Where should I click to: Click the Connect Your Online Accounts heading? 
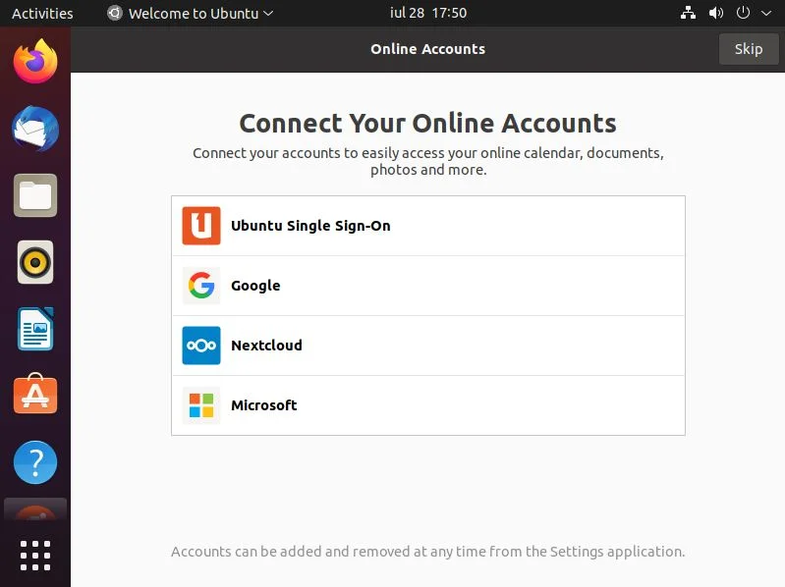coord(428,124)
